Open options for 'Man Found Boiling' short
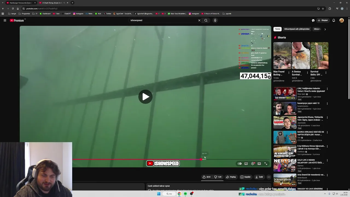This screenshot has height=197, width=350. (x=289, y=73)
